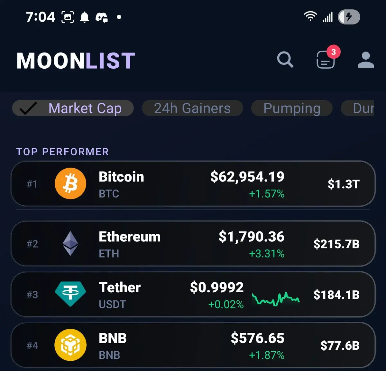The width and height of the screenshot is (386, 371).
Task: Tap the orange Bitcoin logo
Action: click(x=70, y=183)
